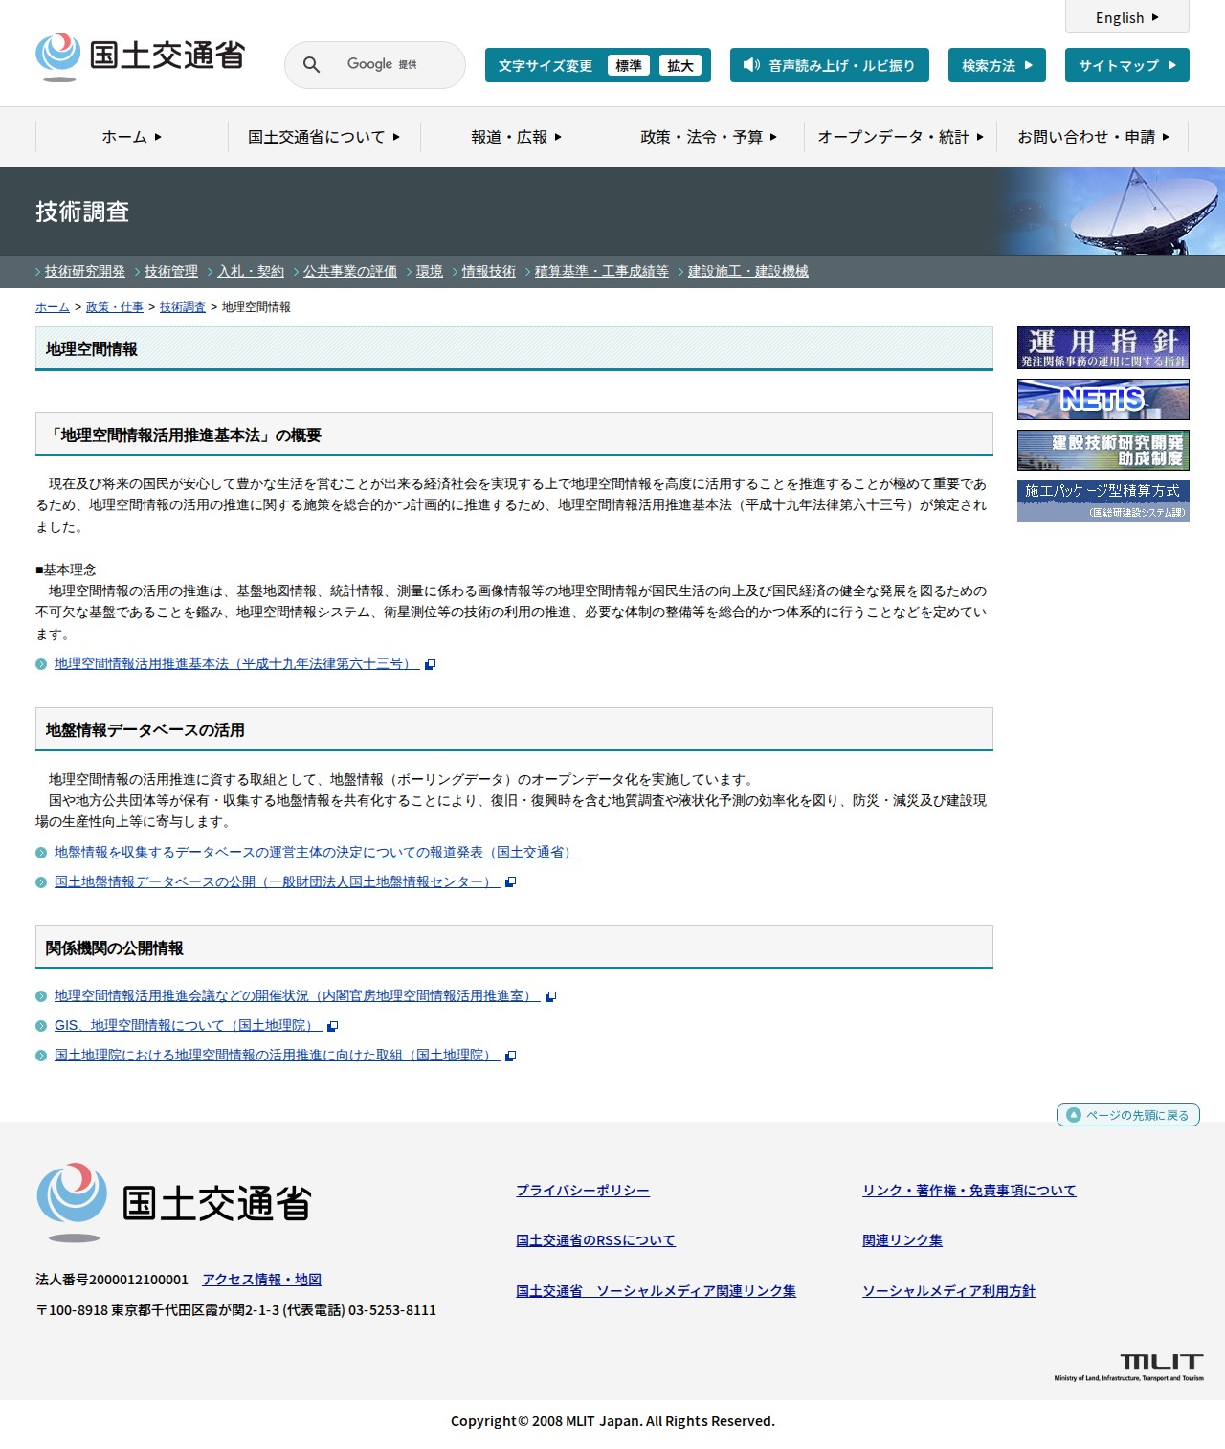Image resolution: width=1225 pixels, height=1449 pixels.
Task: Click external-link icon after the basic act link
Action: point(431,664)
